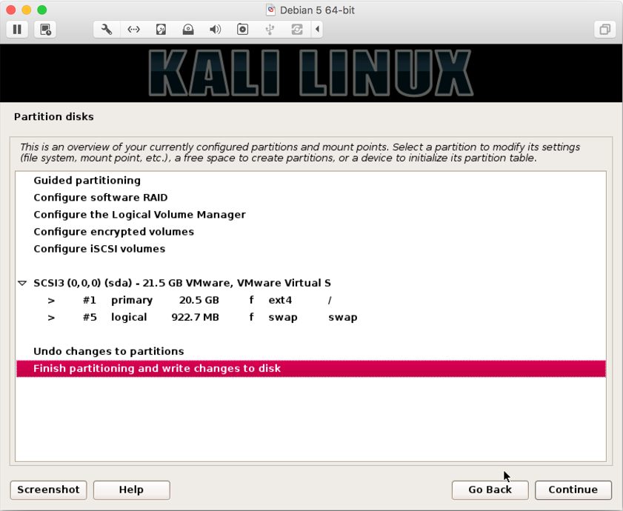The height and width of the screenshot is (511, 623).
Task: Close the Debian 5 64-bit window
Action: click(10, 10)
